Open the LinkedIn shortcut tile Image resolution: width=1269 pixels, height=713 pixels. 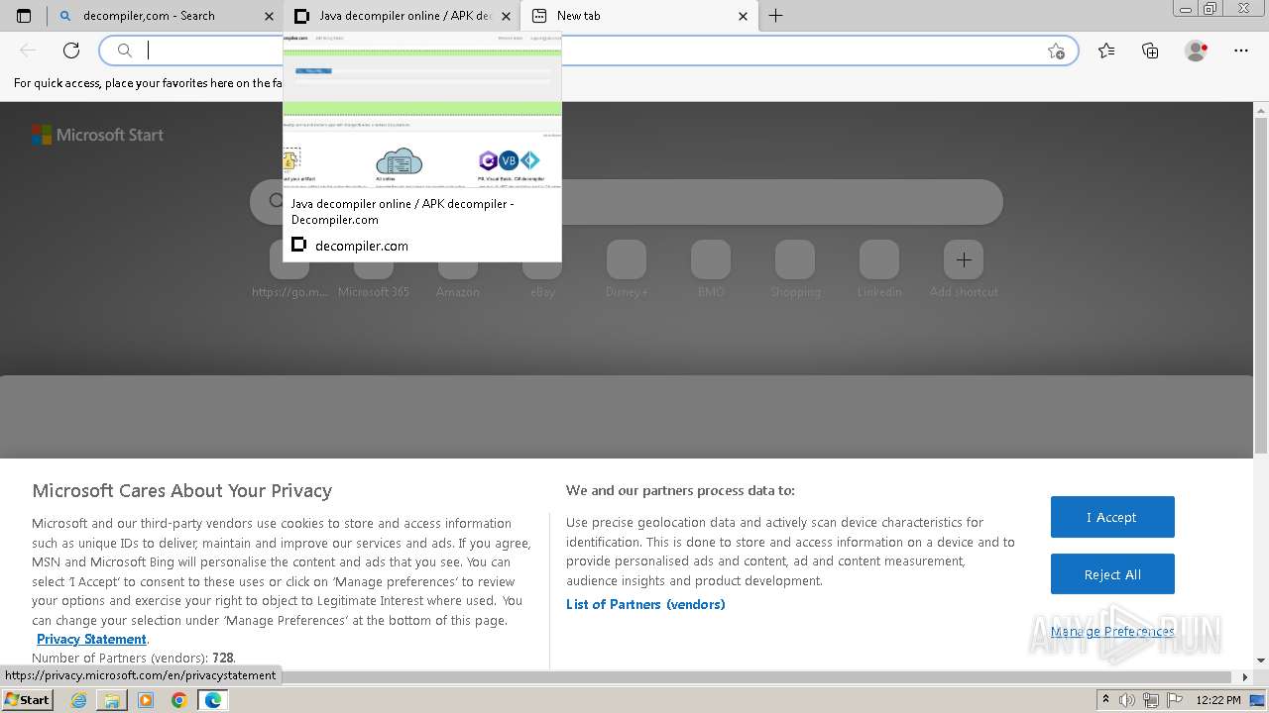pyautogui.click(x=879, y=269)
